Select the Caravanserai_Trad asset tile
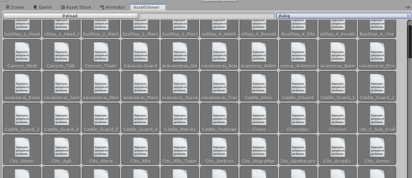412x178 pixels. click(x=219, y=86)
